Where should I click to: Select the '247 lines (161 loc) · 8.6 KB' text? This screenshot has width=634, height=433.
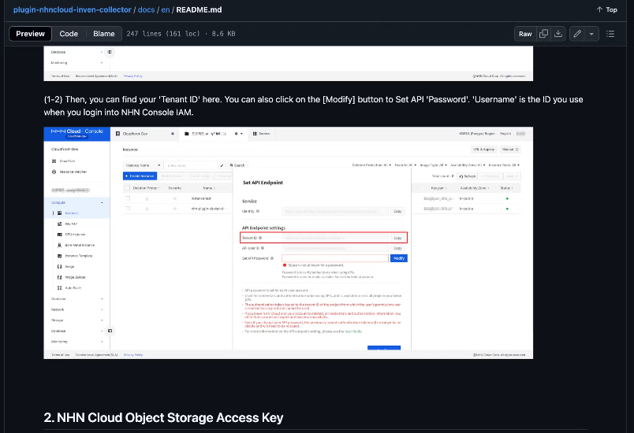pos(181,34)
